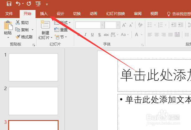Click the increase font size icon

tap(124, 25)
